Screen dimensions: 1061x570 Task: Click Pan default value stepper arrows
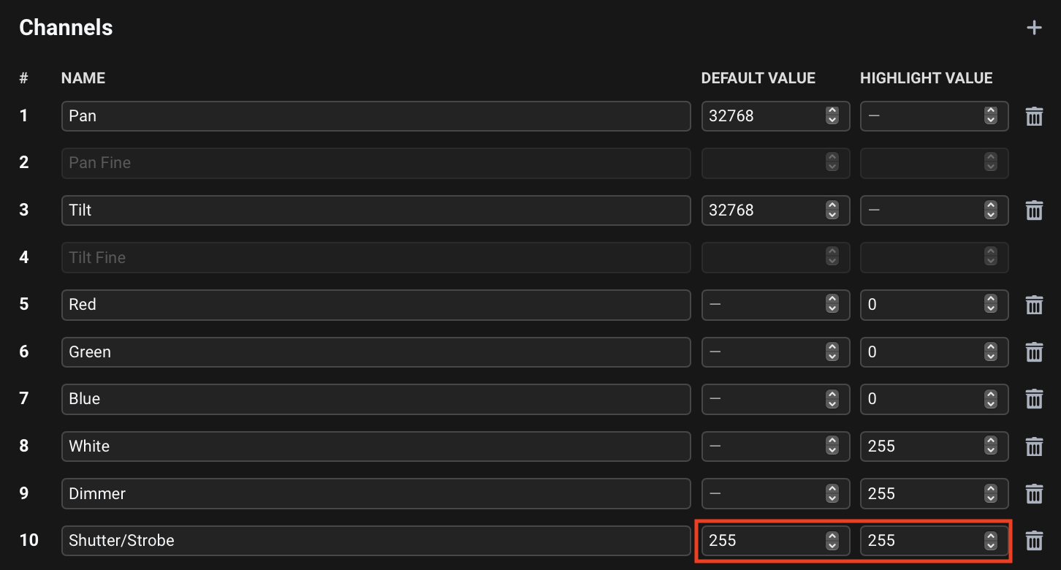click(832, 115)
